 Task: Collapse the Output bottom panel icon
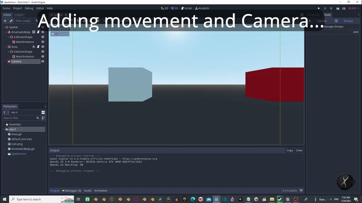(301, 191)
